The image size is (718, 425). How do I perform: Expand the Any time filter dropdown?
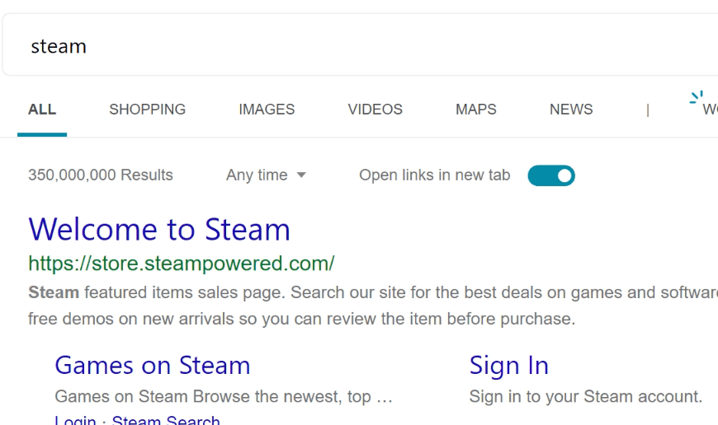[266, 175]
